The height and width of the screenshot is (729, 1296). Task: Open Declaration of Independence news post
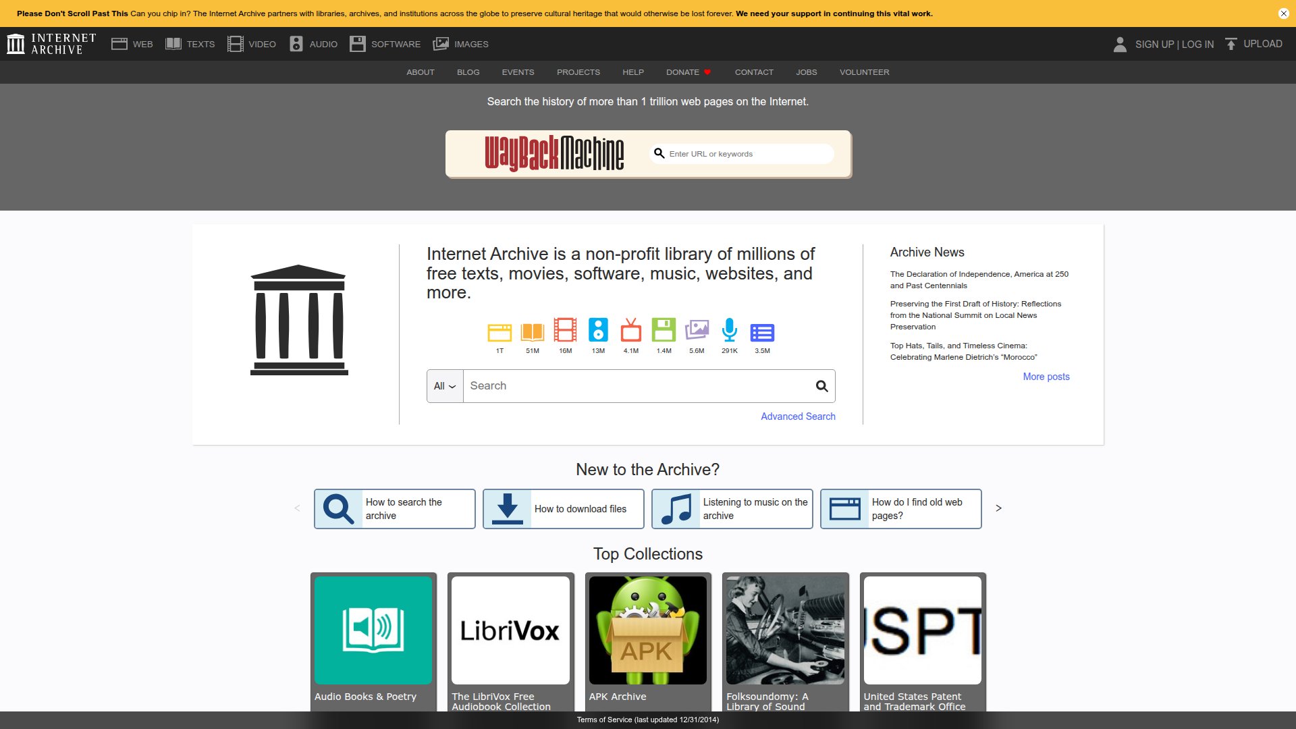[x=979, y=280]
